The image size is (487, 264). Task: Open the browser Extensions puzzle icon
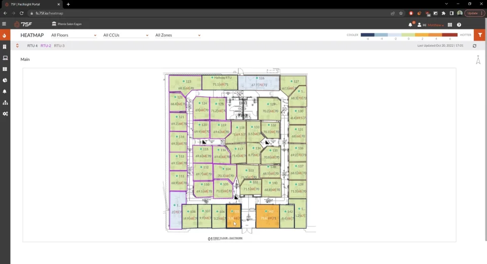tap(443, 13)
